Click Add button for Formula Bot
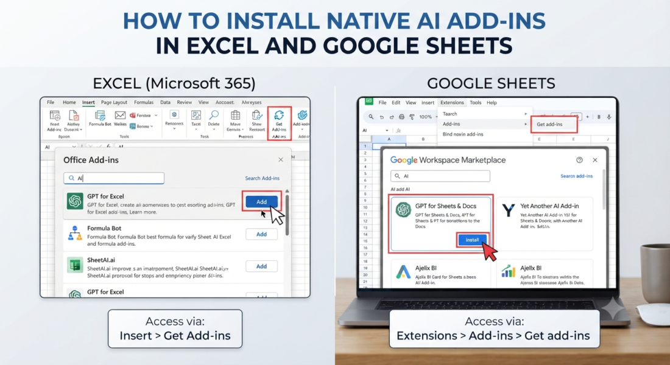The width and height of the screenshot is (670, 365). pyautogui.click(x=261, y=234)
